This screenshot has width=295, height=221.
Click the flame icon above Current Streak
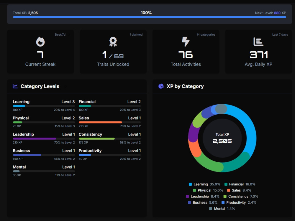[40, 42]
